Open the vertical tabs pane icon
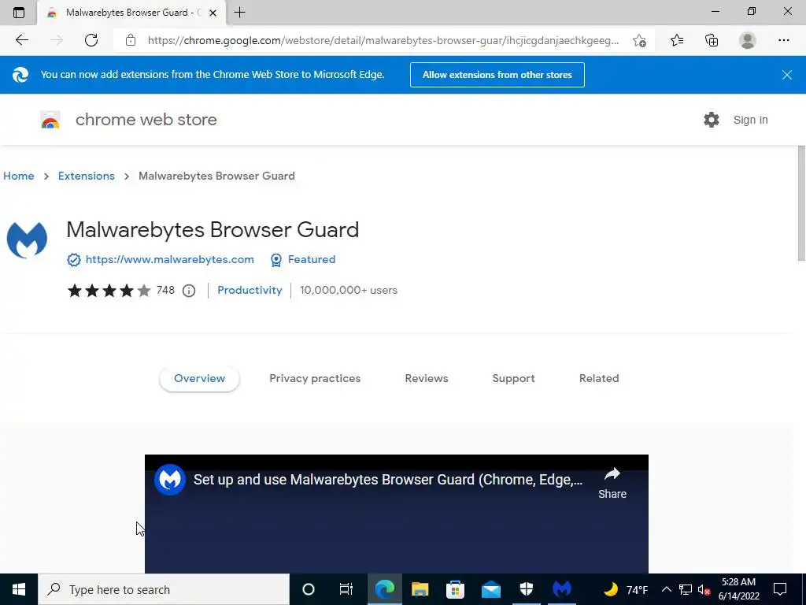The image size is (806, 605). (x=19, y=13)
